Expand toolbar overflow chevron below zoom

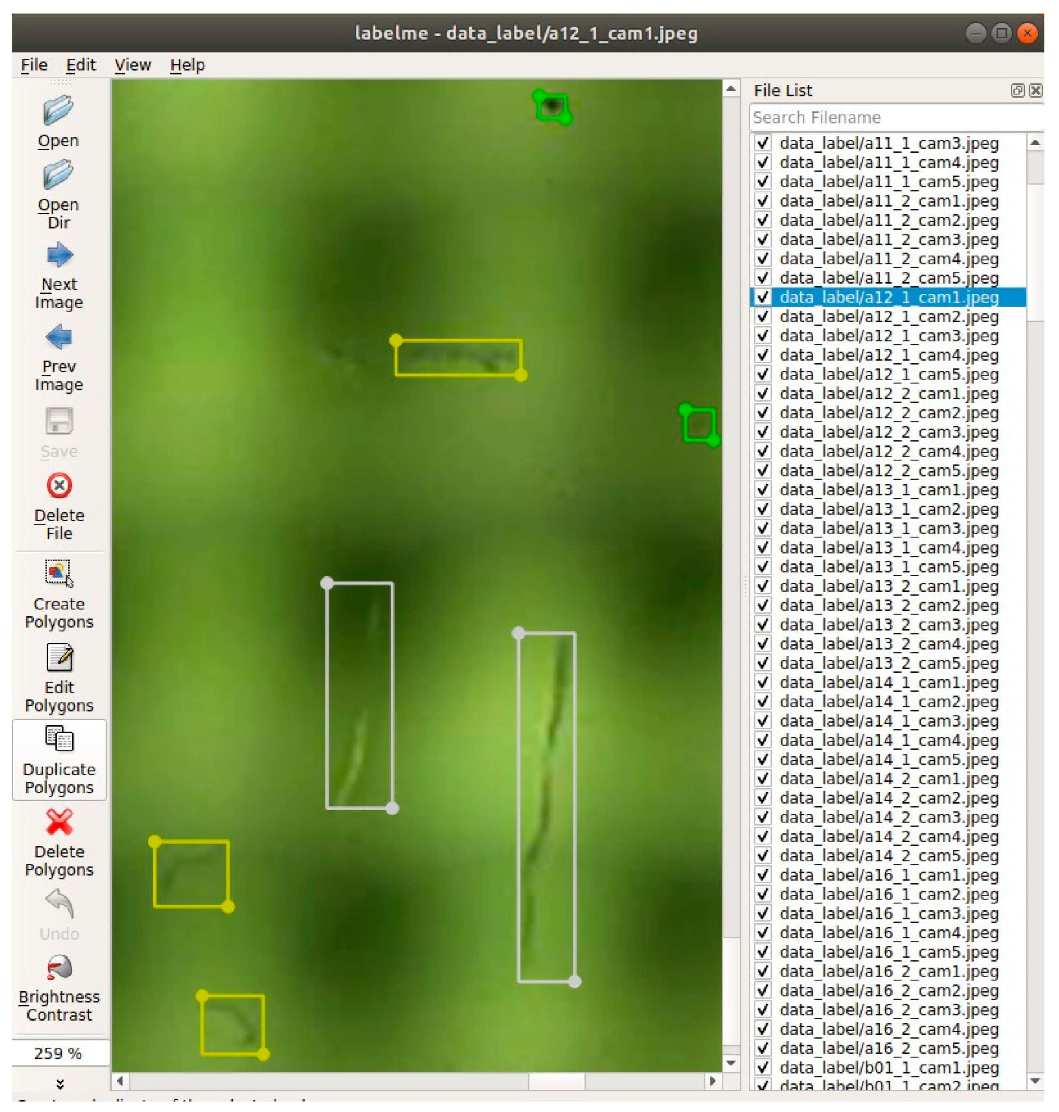point(60,1084)
